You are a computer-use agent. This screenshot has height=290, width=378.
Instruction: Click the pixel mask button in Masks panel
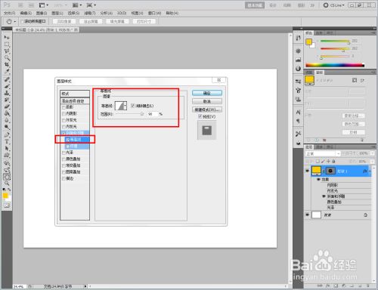pyautogui.click(x=355, y=80)
